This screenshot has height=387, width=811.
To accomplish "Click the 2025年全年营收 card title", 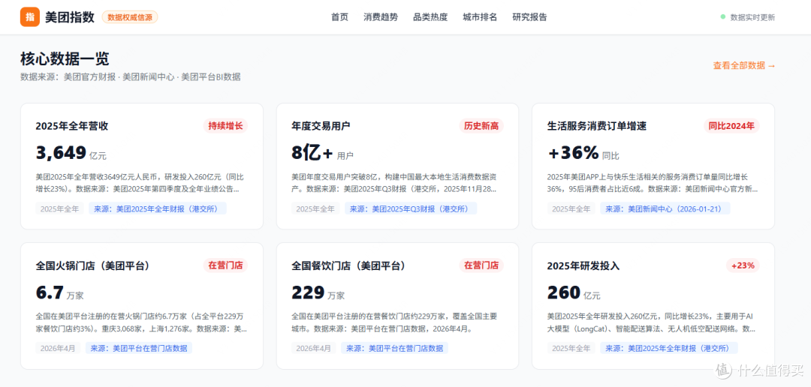I will [x=72, y=126].
